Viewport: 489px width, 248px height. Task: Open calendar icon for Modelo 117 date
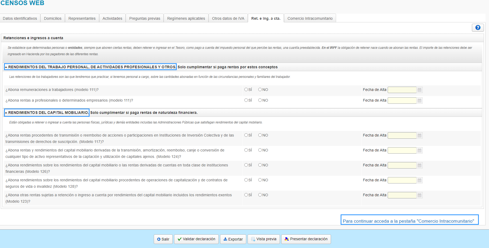419,135
